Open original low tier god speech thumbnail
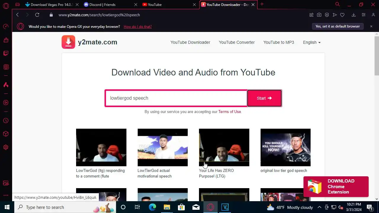The width and height of the screenshot is (379, 213). pos(285,147)
